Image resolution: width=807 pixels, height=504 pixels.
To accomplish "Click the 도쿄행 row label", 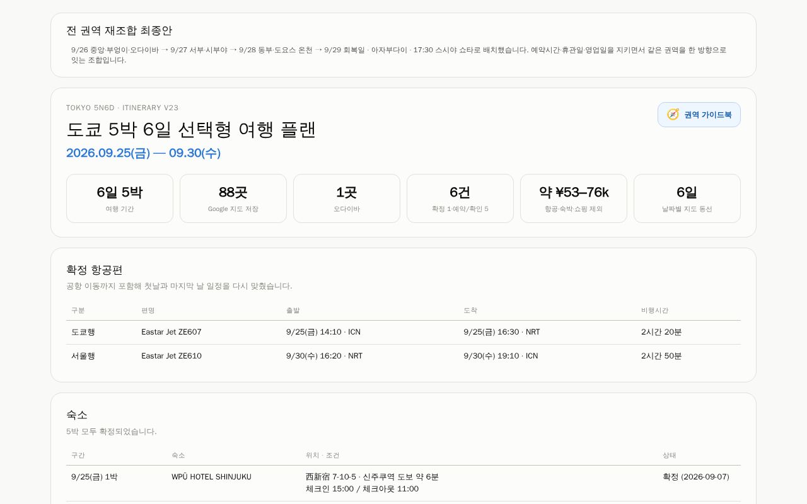I will coord(83,332).
